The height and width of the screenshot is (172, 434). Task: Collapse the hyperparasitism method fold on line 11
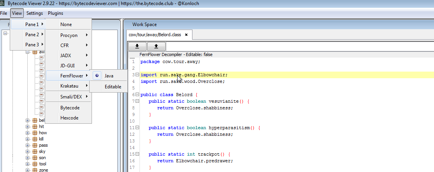(x=137, y=128)
